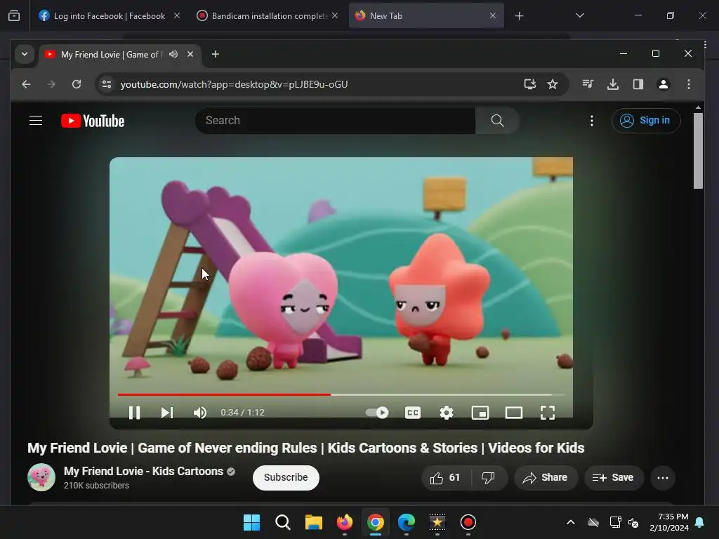Click the page vertical scrollbar
This screenshot has height=539, width=719.
(x=698, y=151)
